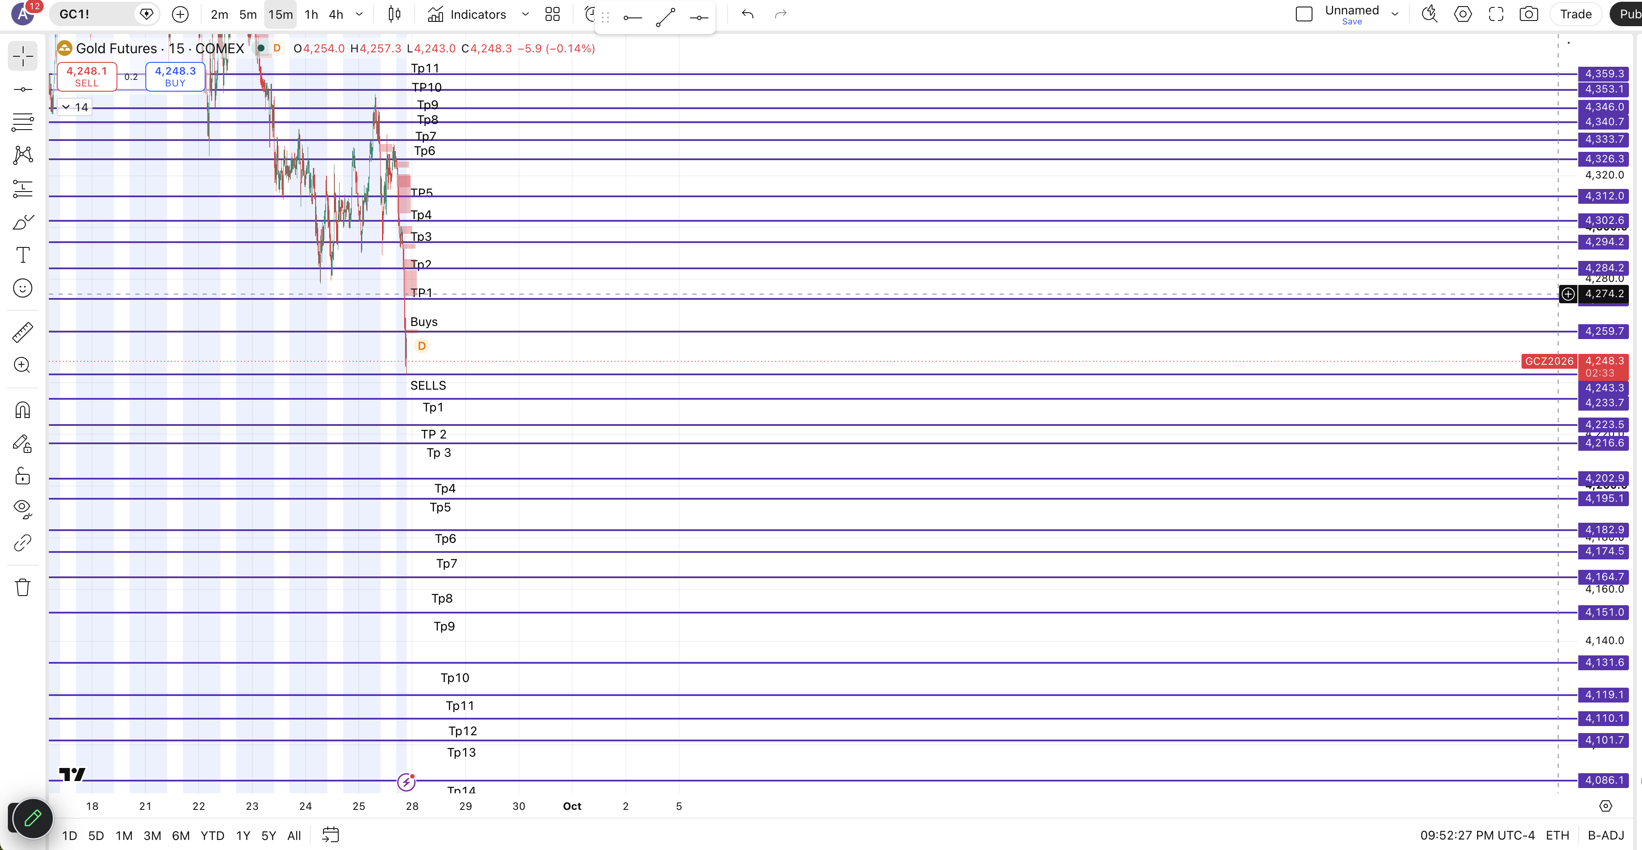
Task: Open chart settings hexagon icon
Action: [x=1463, y=14]
